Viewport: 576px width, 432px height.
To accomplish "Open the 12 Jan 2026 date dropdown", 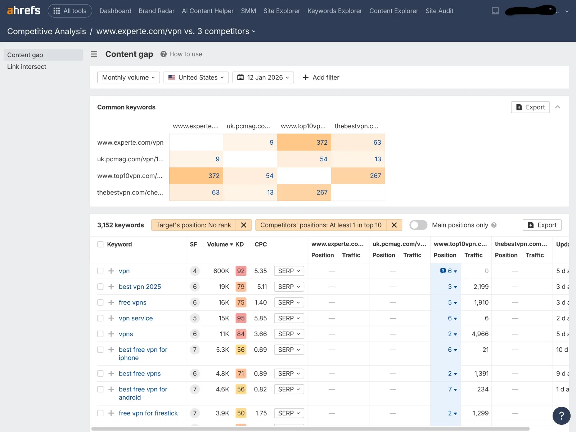I will (263, 77).
